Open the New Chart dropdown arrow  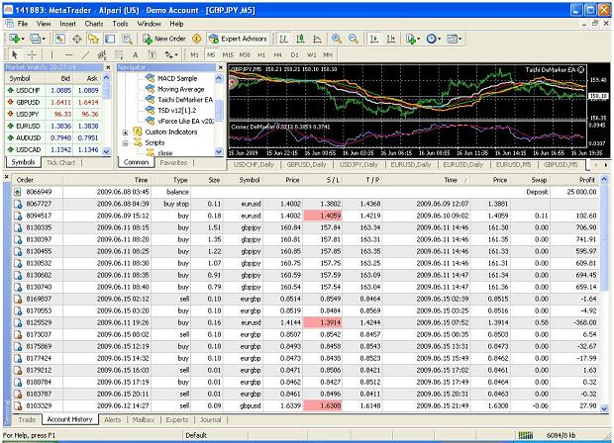click(x=23, y=40)
